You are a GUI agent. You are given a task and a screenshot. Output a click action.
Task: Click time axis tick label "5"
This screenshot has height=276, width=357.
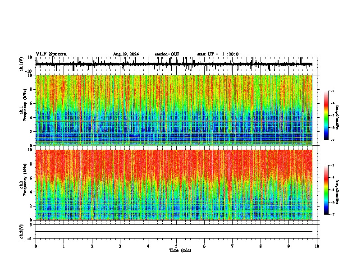pos(176,246)
